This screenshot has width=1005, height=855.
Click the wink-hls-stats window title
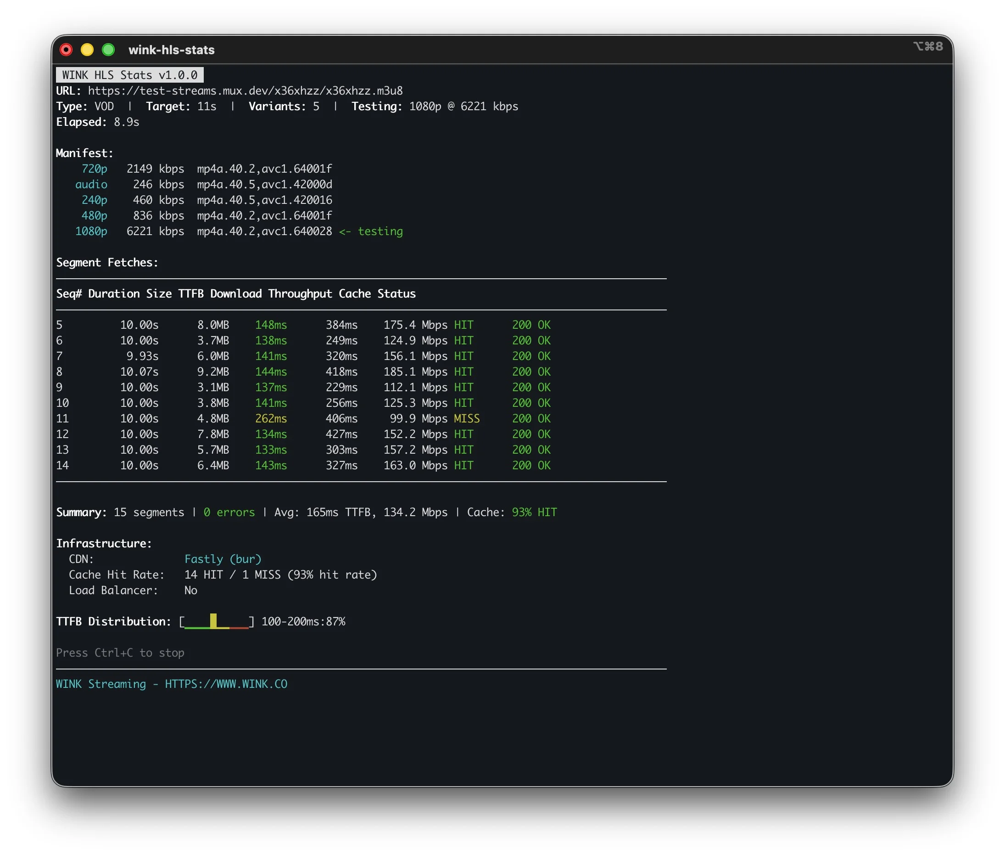point(172,50)
